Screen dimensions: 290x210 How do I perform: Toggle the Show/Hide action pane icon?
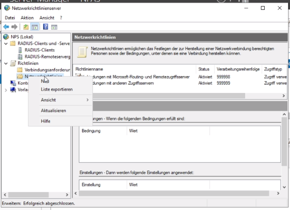[54, 27]
